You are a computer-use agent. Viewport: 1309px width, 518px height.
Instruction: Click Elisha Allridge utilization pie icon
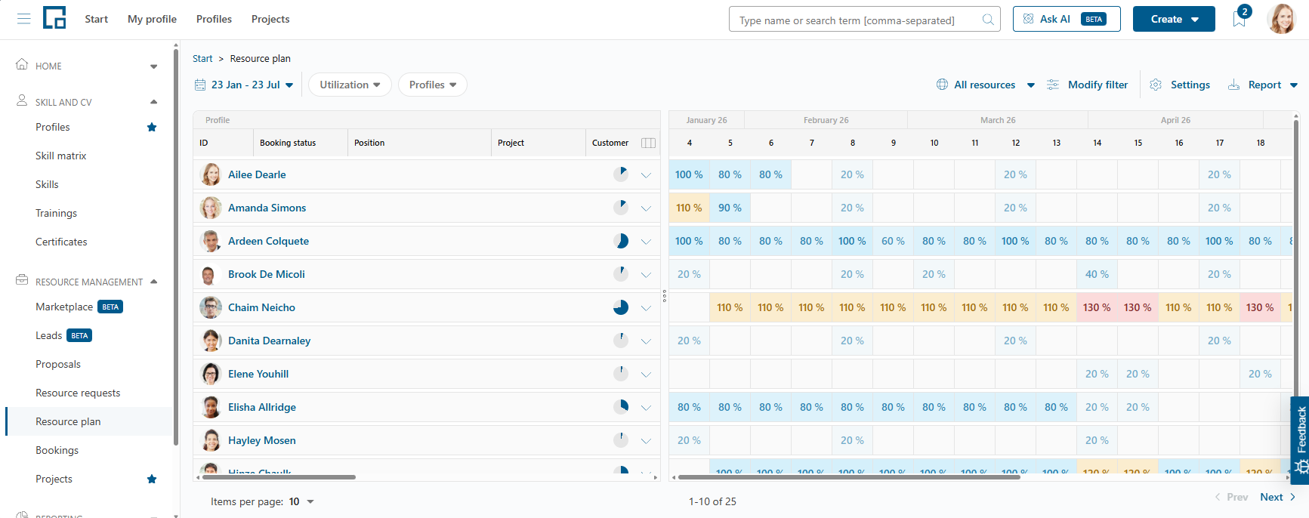click(x=621, y=407)
